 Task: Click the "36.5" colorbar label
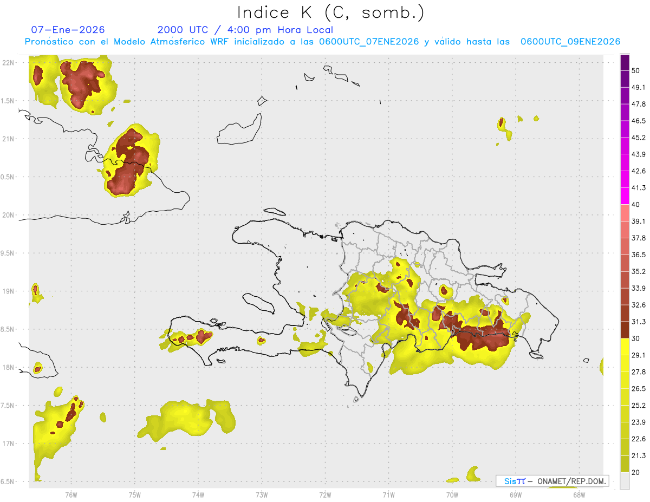(639, 255)
